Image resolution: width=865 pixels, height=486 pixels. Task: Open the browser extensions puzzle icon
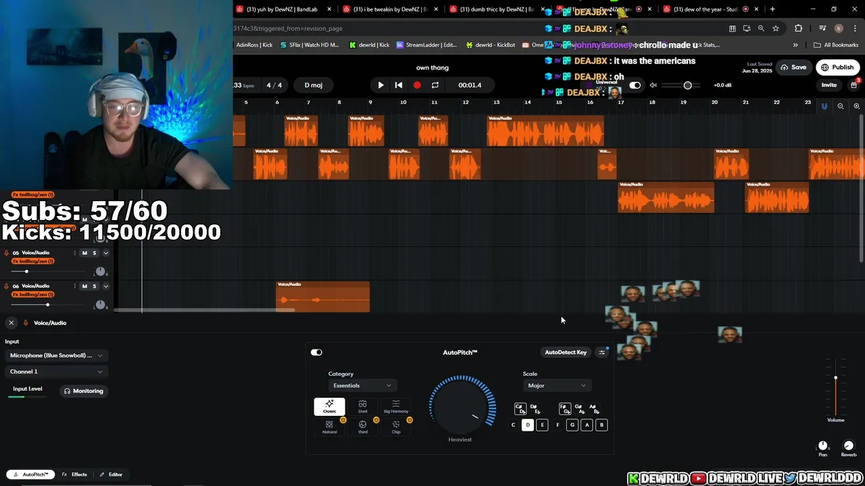799,28
